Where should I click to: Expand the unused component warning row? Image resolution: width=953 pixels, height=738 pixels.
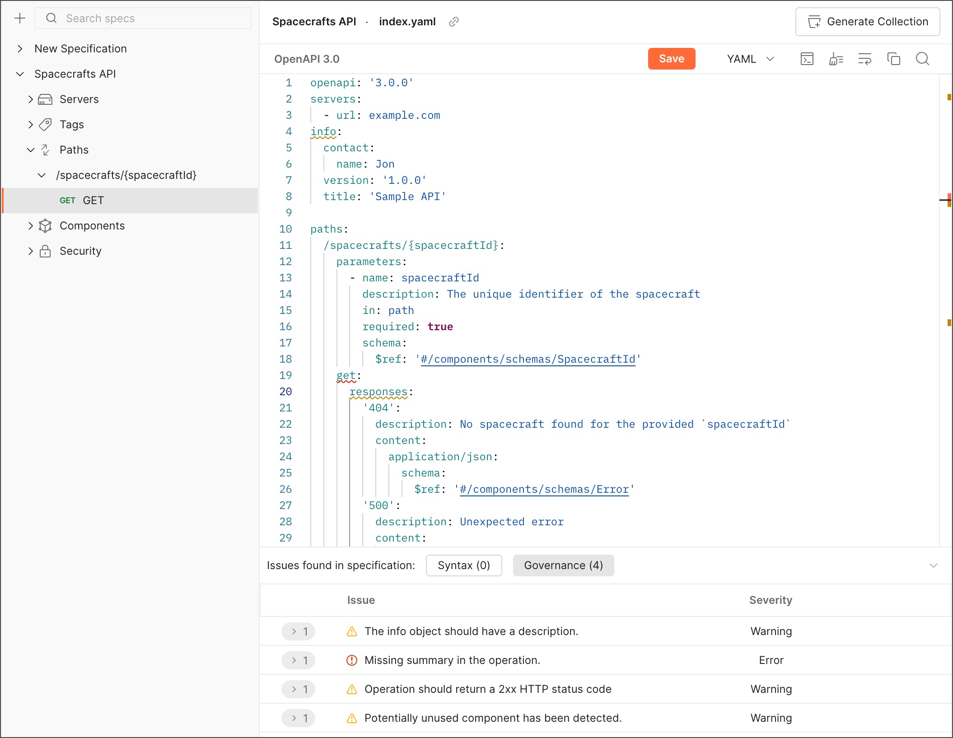pos(298,718)
